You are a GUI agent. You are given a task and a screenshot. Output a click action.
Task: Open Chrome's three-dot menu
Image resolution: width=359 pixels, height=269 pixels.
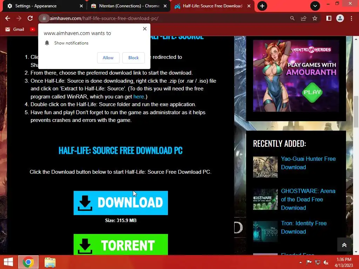coord(351,18)
